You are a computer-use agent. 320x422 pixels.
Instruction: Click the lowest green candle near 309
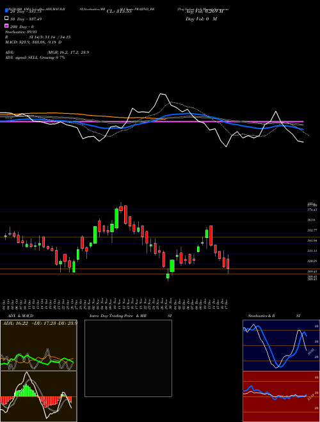click(x=168, y=276)
